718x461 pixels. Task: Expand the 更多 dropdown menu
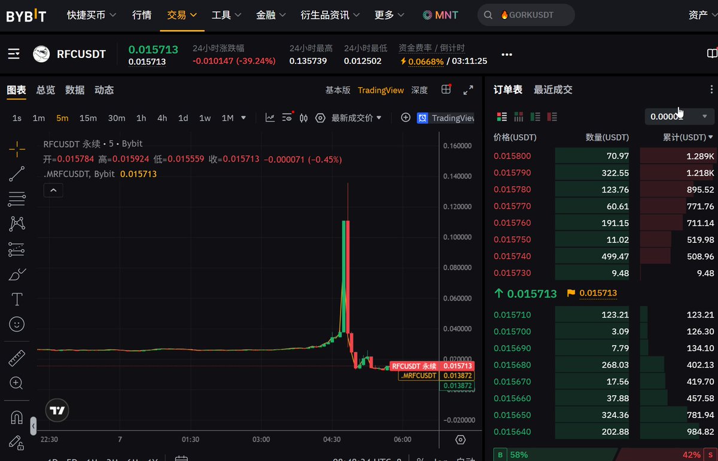[x=390, y=15]
